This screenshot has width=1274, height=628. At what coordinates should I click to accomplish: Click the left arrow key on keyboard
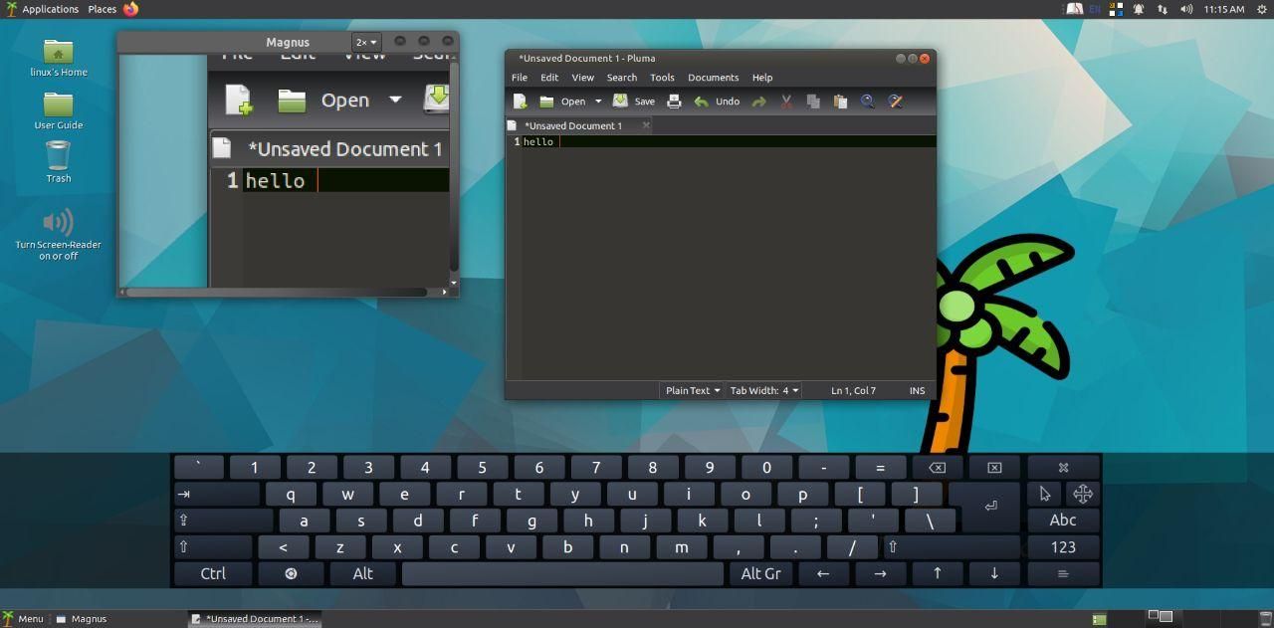(822, 573)
